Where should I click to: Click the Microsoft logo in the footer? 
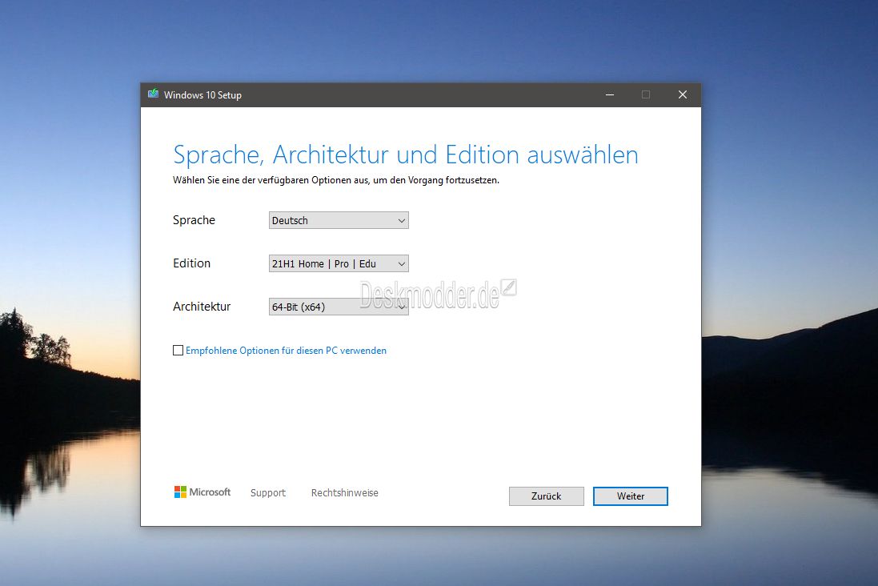click(x=202, y=492)
